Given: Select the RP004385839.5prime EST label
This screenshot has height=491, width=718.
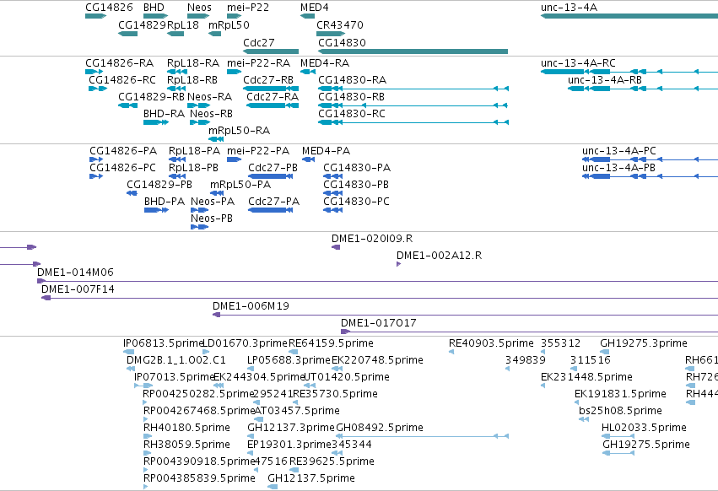Looking at the screenshot, I should (199, 478).
